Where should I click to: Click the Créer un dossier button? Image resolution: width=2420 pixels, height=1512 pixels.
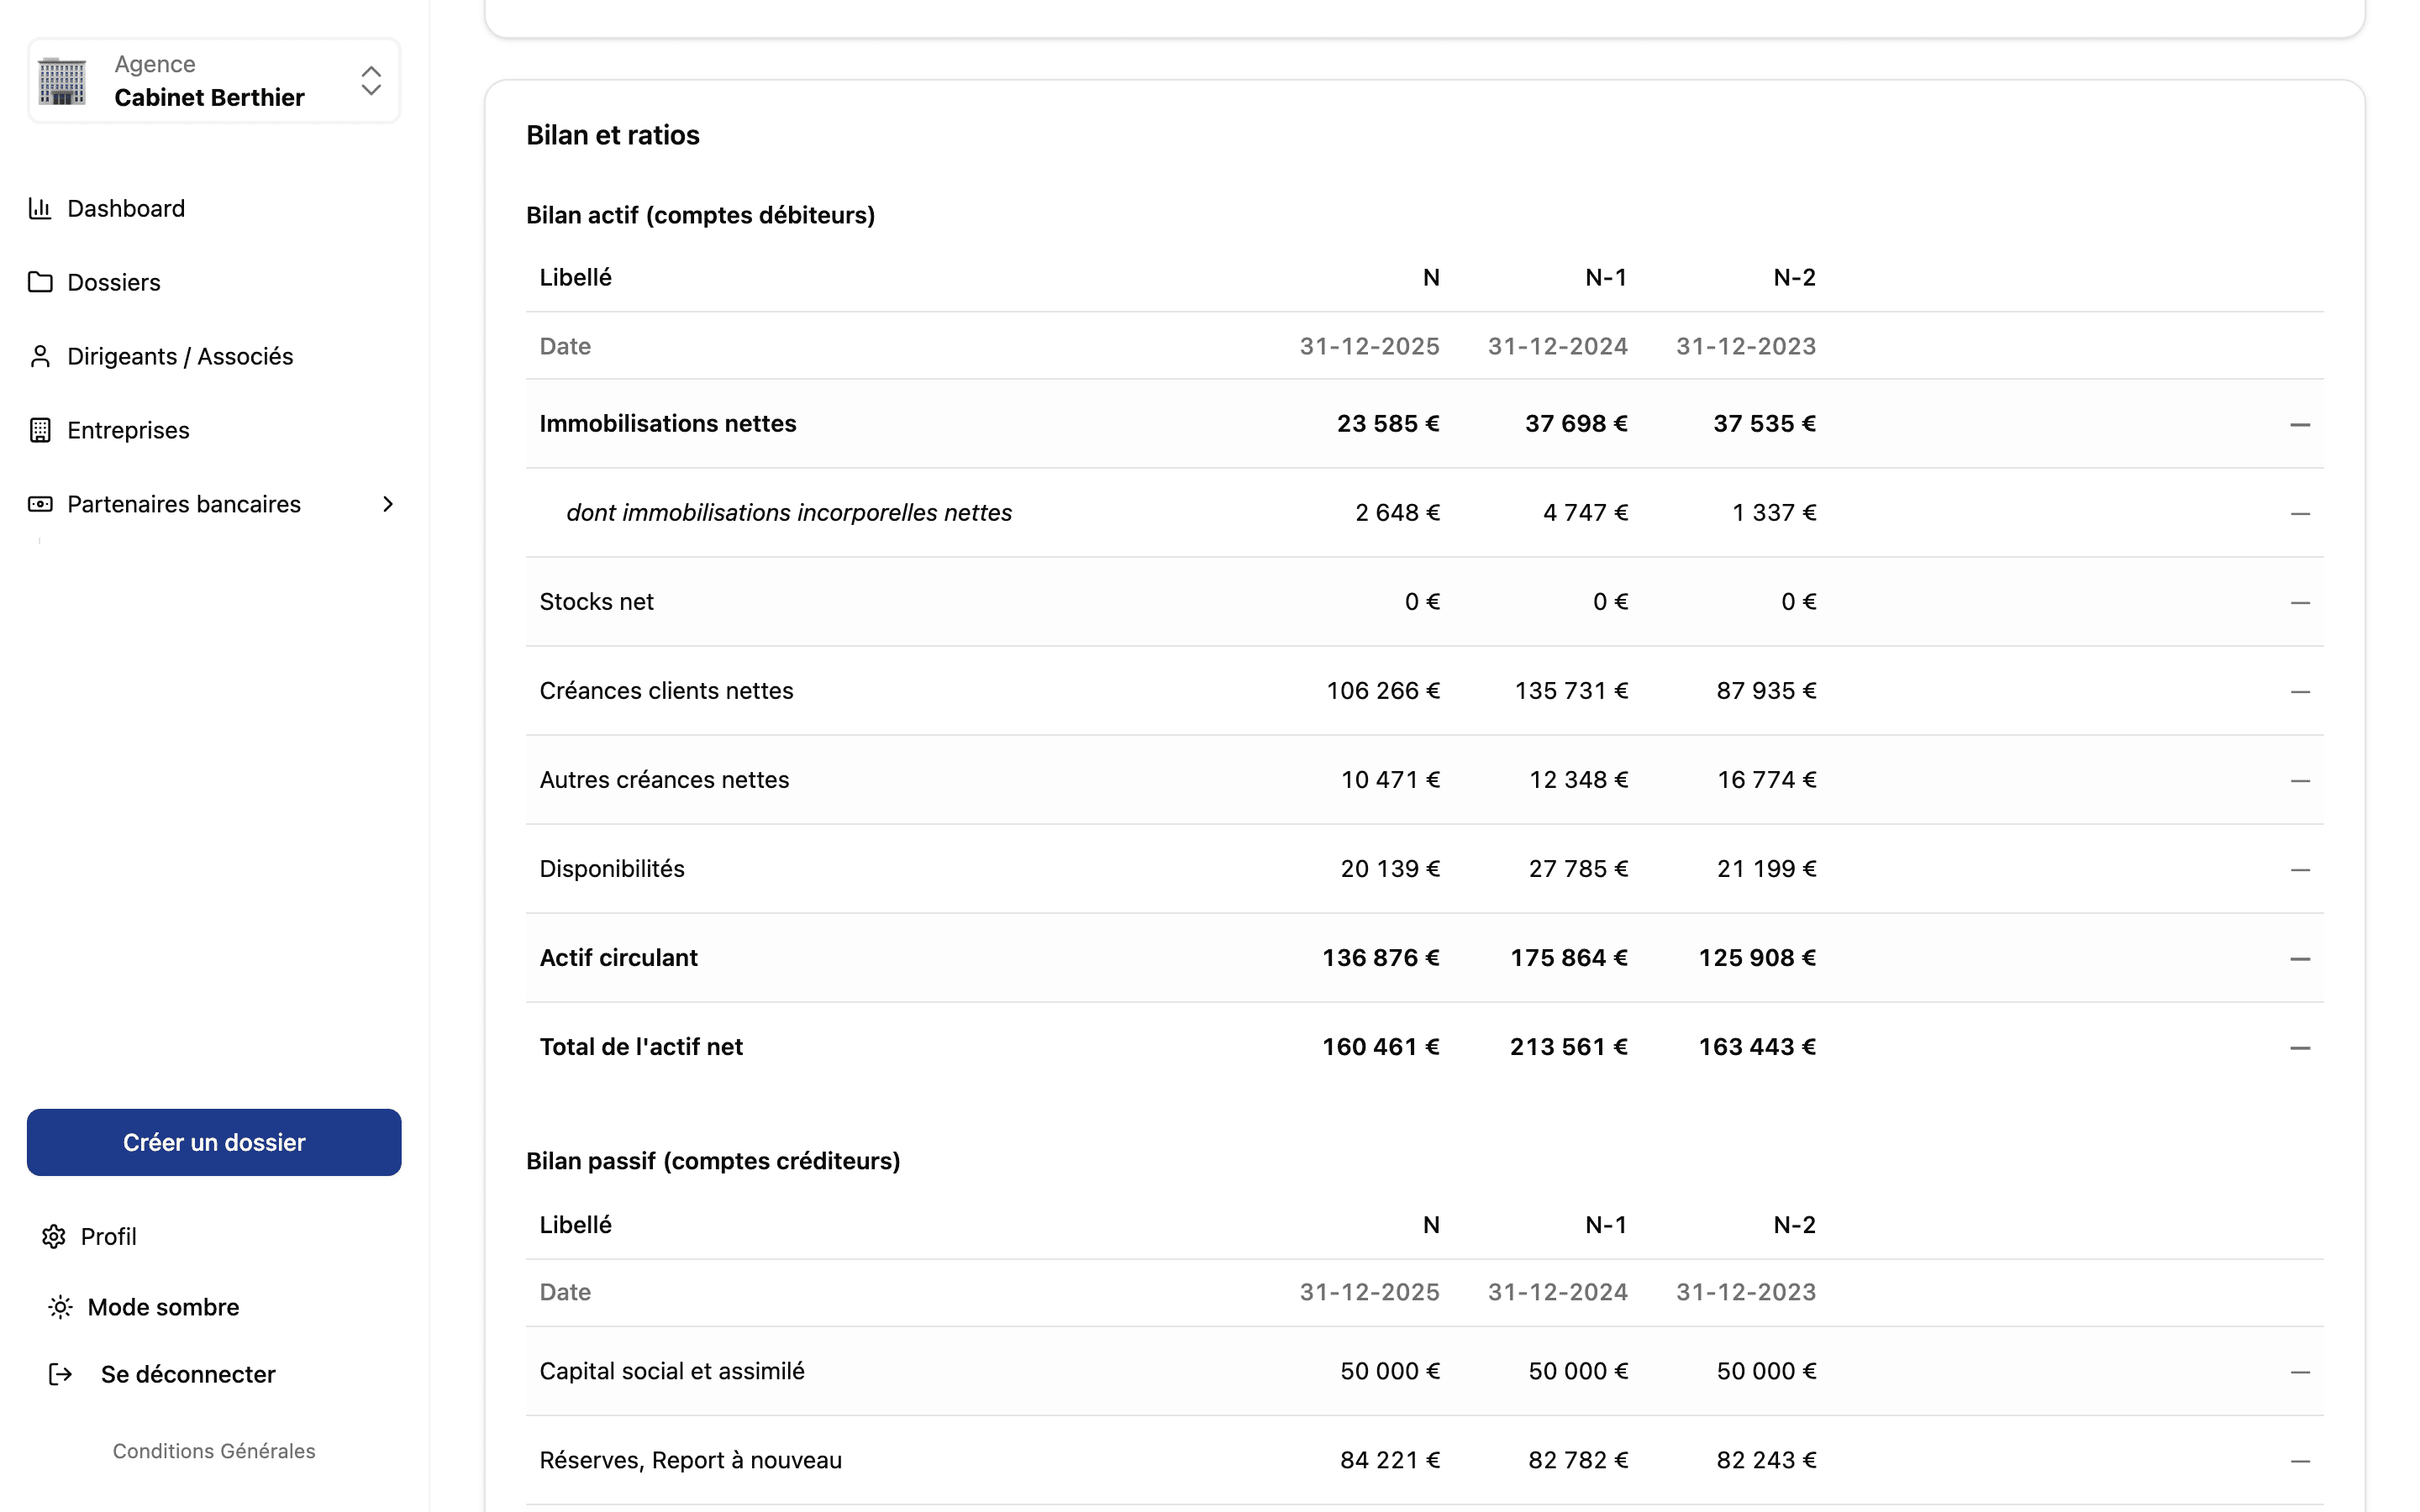(x=214, y=1142)
